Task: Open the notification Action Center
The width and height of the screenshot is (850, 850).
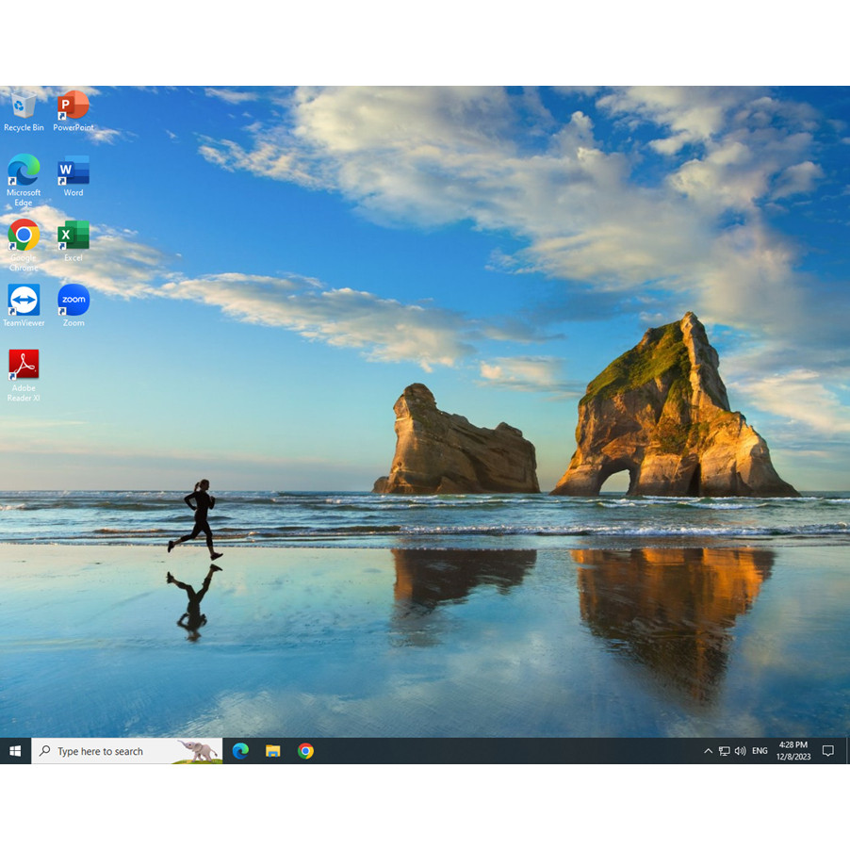Action: (x=828, y=751)
